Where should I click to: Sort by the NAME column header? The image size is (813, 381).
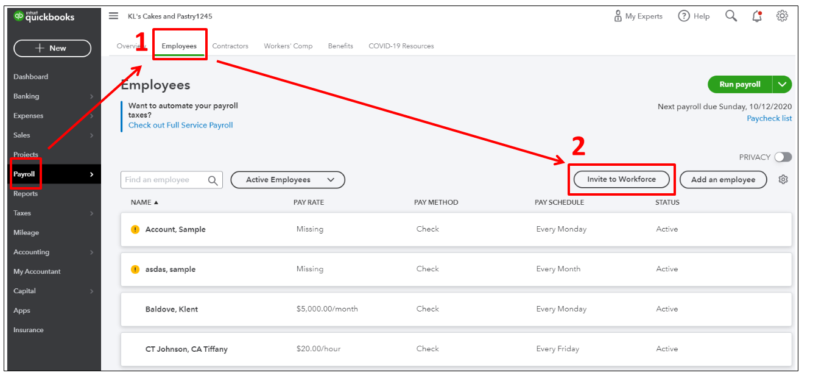pyautogui.click(x=144, y=202)
